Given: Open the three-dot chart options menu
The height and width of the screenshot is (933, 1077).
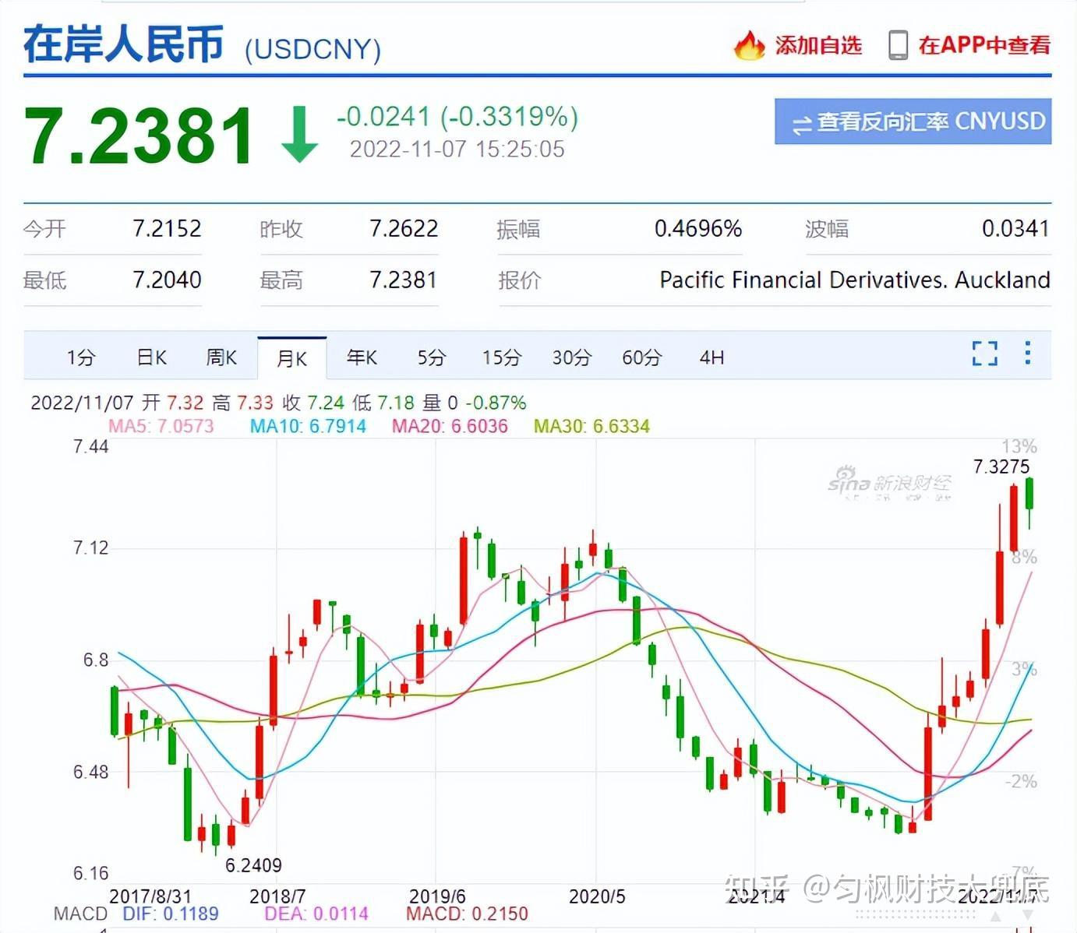Looking at the screenshot, I should tap(1028, 353).
